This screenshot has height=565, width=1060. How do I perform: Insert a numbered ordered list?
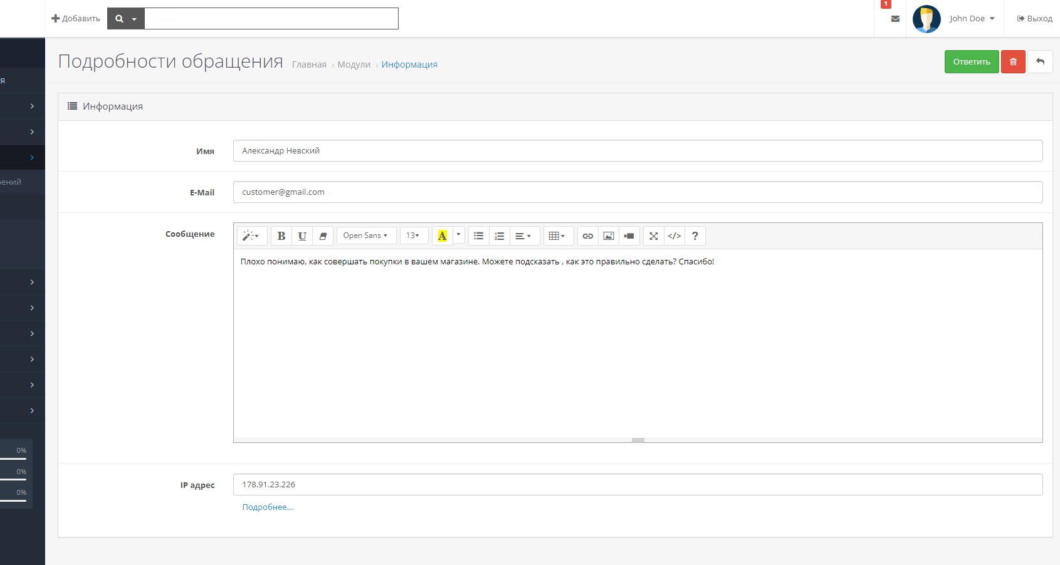[500, 236]
